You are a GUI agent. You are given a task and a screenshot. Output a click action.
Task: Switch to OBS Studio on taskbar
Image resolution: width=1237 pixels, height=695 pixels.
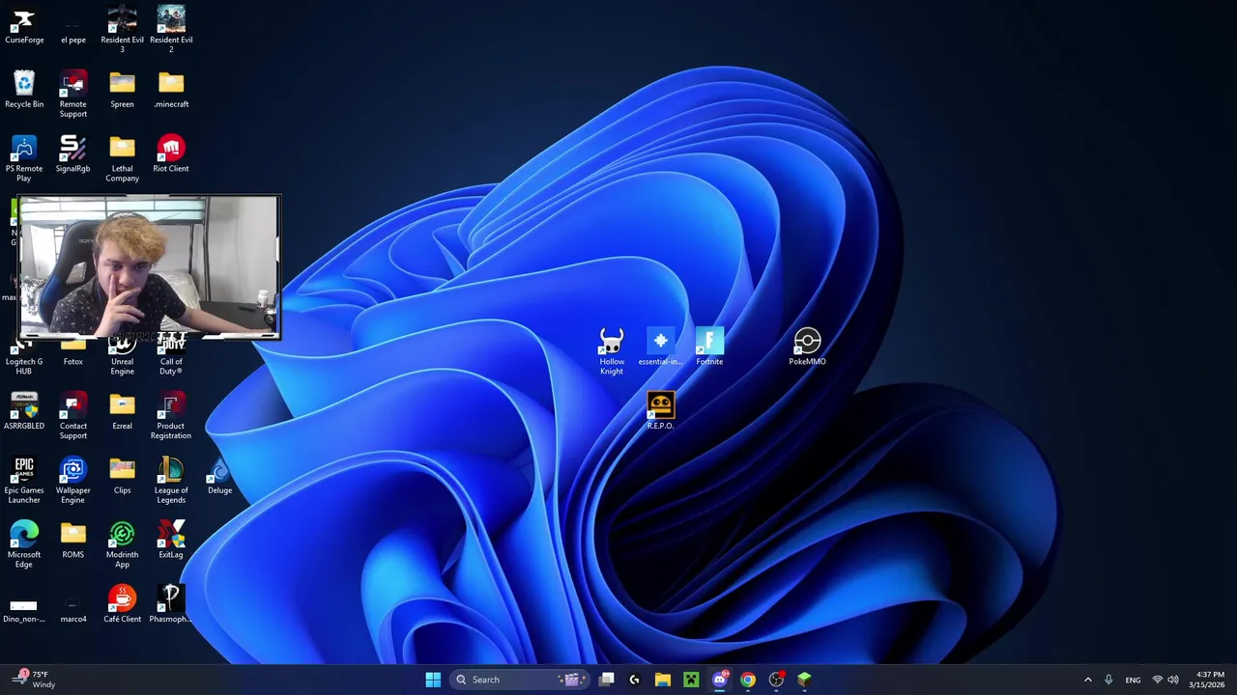pos(776,680)
